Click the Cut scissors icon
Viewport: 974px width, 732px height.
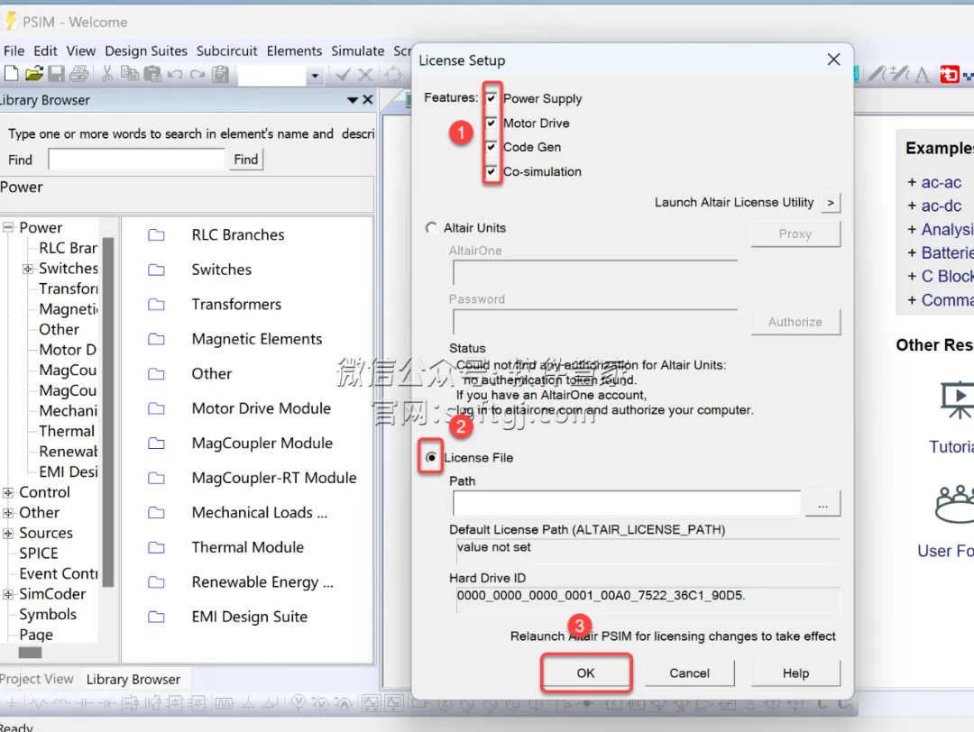point(106,74)
